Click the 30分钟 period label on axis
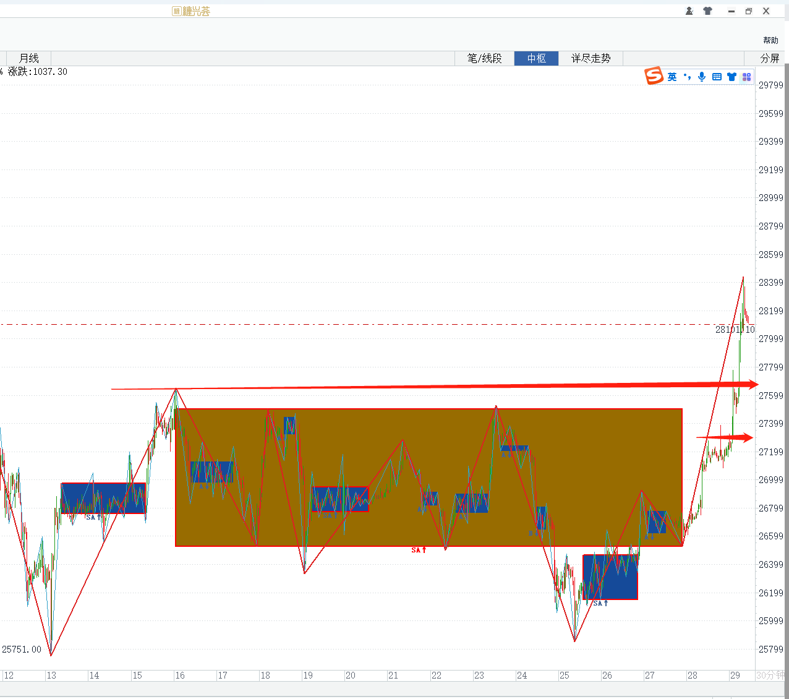Image resolution: width=789 pixels, height=699 pixels. [770, 675]
